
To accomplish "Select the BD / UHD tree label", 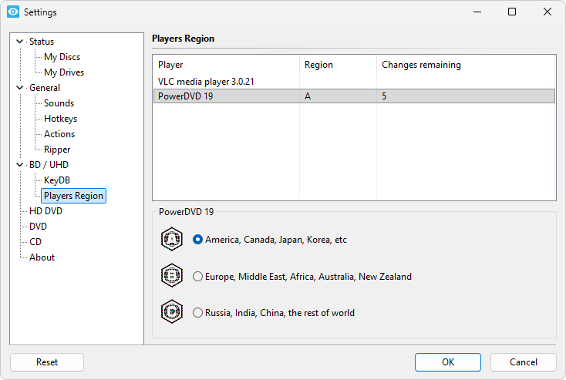I will pyautogui.click(x=49, y=165).
